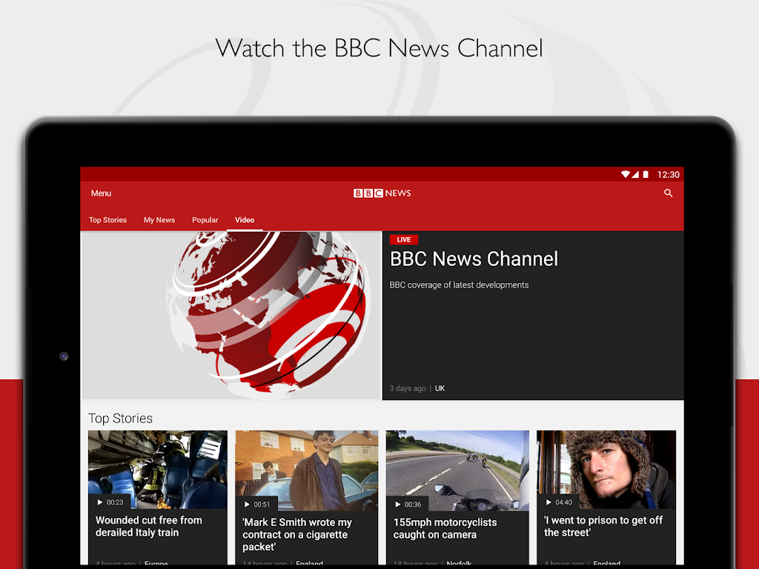The image size is (759, 569).
Task: Open 'I went to prison' story headline
Action: [x=603, y=527]
